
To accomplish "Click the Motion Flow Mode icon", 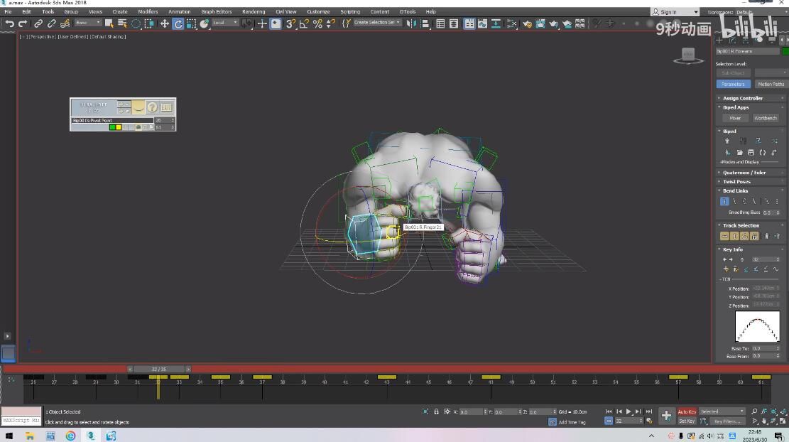I will point(758,141).
